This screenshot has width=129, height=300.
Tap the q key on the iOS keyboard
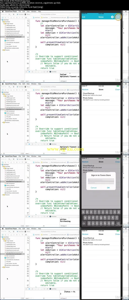coord(84,212)
